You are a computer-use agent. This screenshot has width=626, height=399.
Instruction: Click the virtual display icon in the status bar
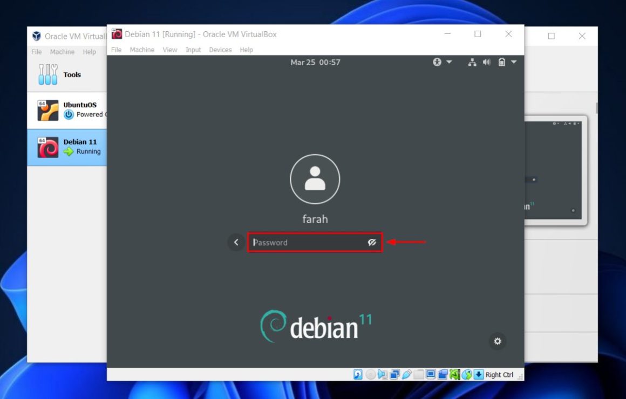coord(430,374)
